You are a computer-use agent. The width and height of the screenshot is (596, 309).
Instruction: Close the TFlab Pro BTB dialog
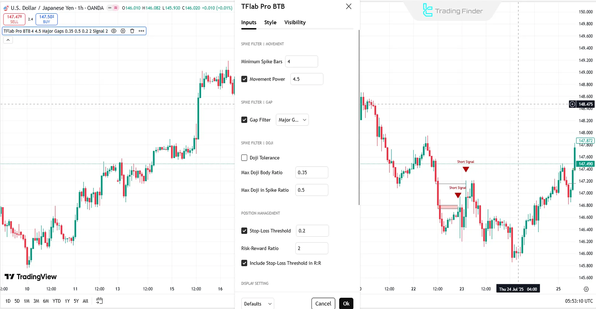point(348,7)
